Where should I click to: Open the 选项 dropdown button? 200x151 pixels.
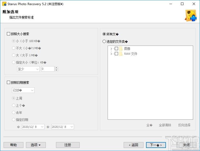coord(36,145)
